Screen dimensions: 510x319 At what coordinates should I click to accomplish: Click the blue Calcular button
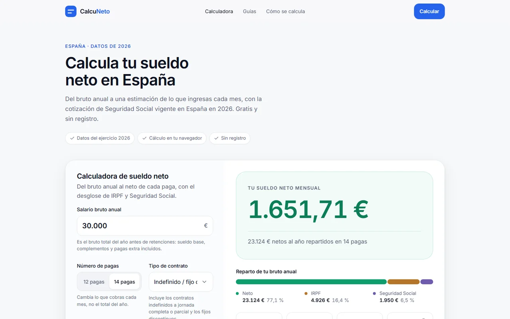pos(429,11)
